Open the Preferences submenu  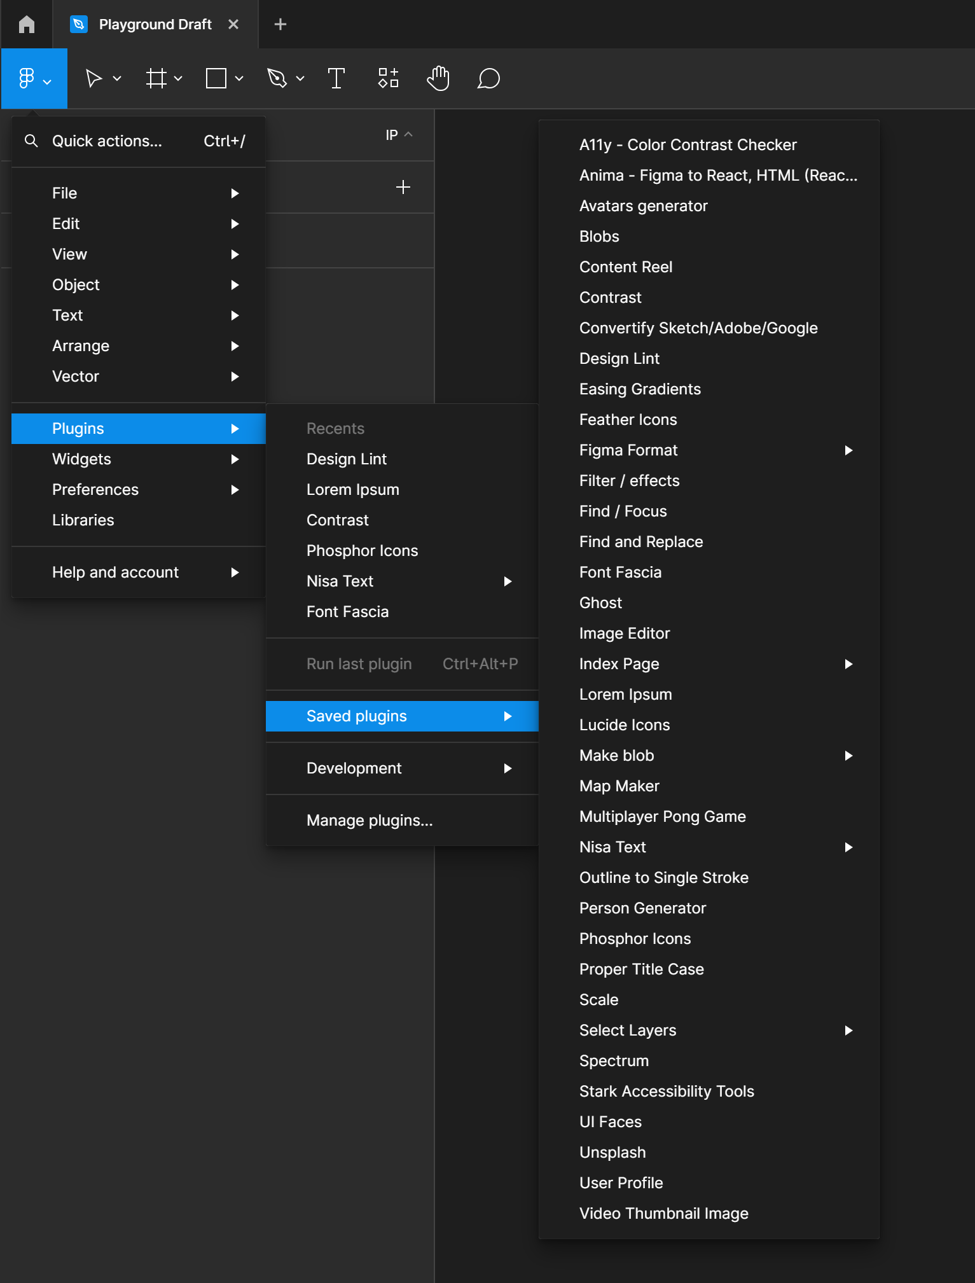139,489
